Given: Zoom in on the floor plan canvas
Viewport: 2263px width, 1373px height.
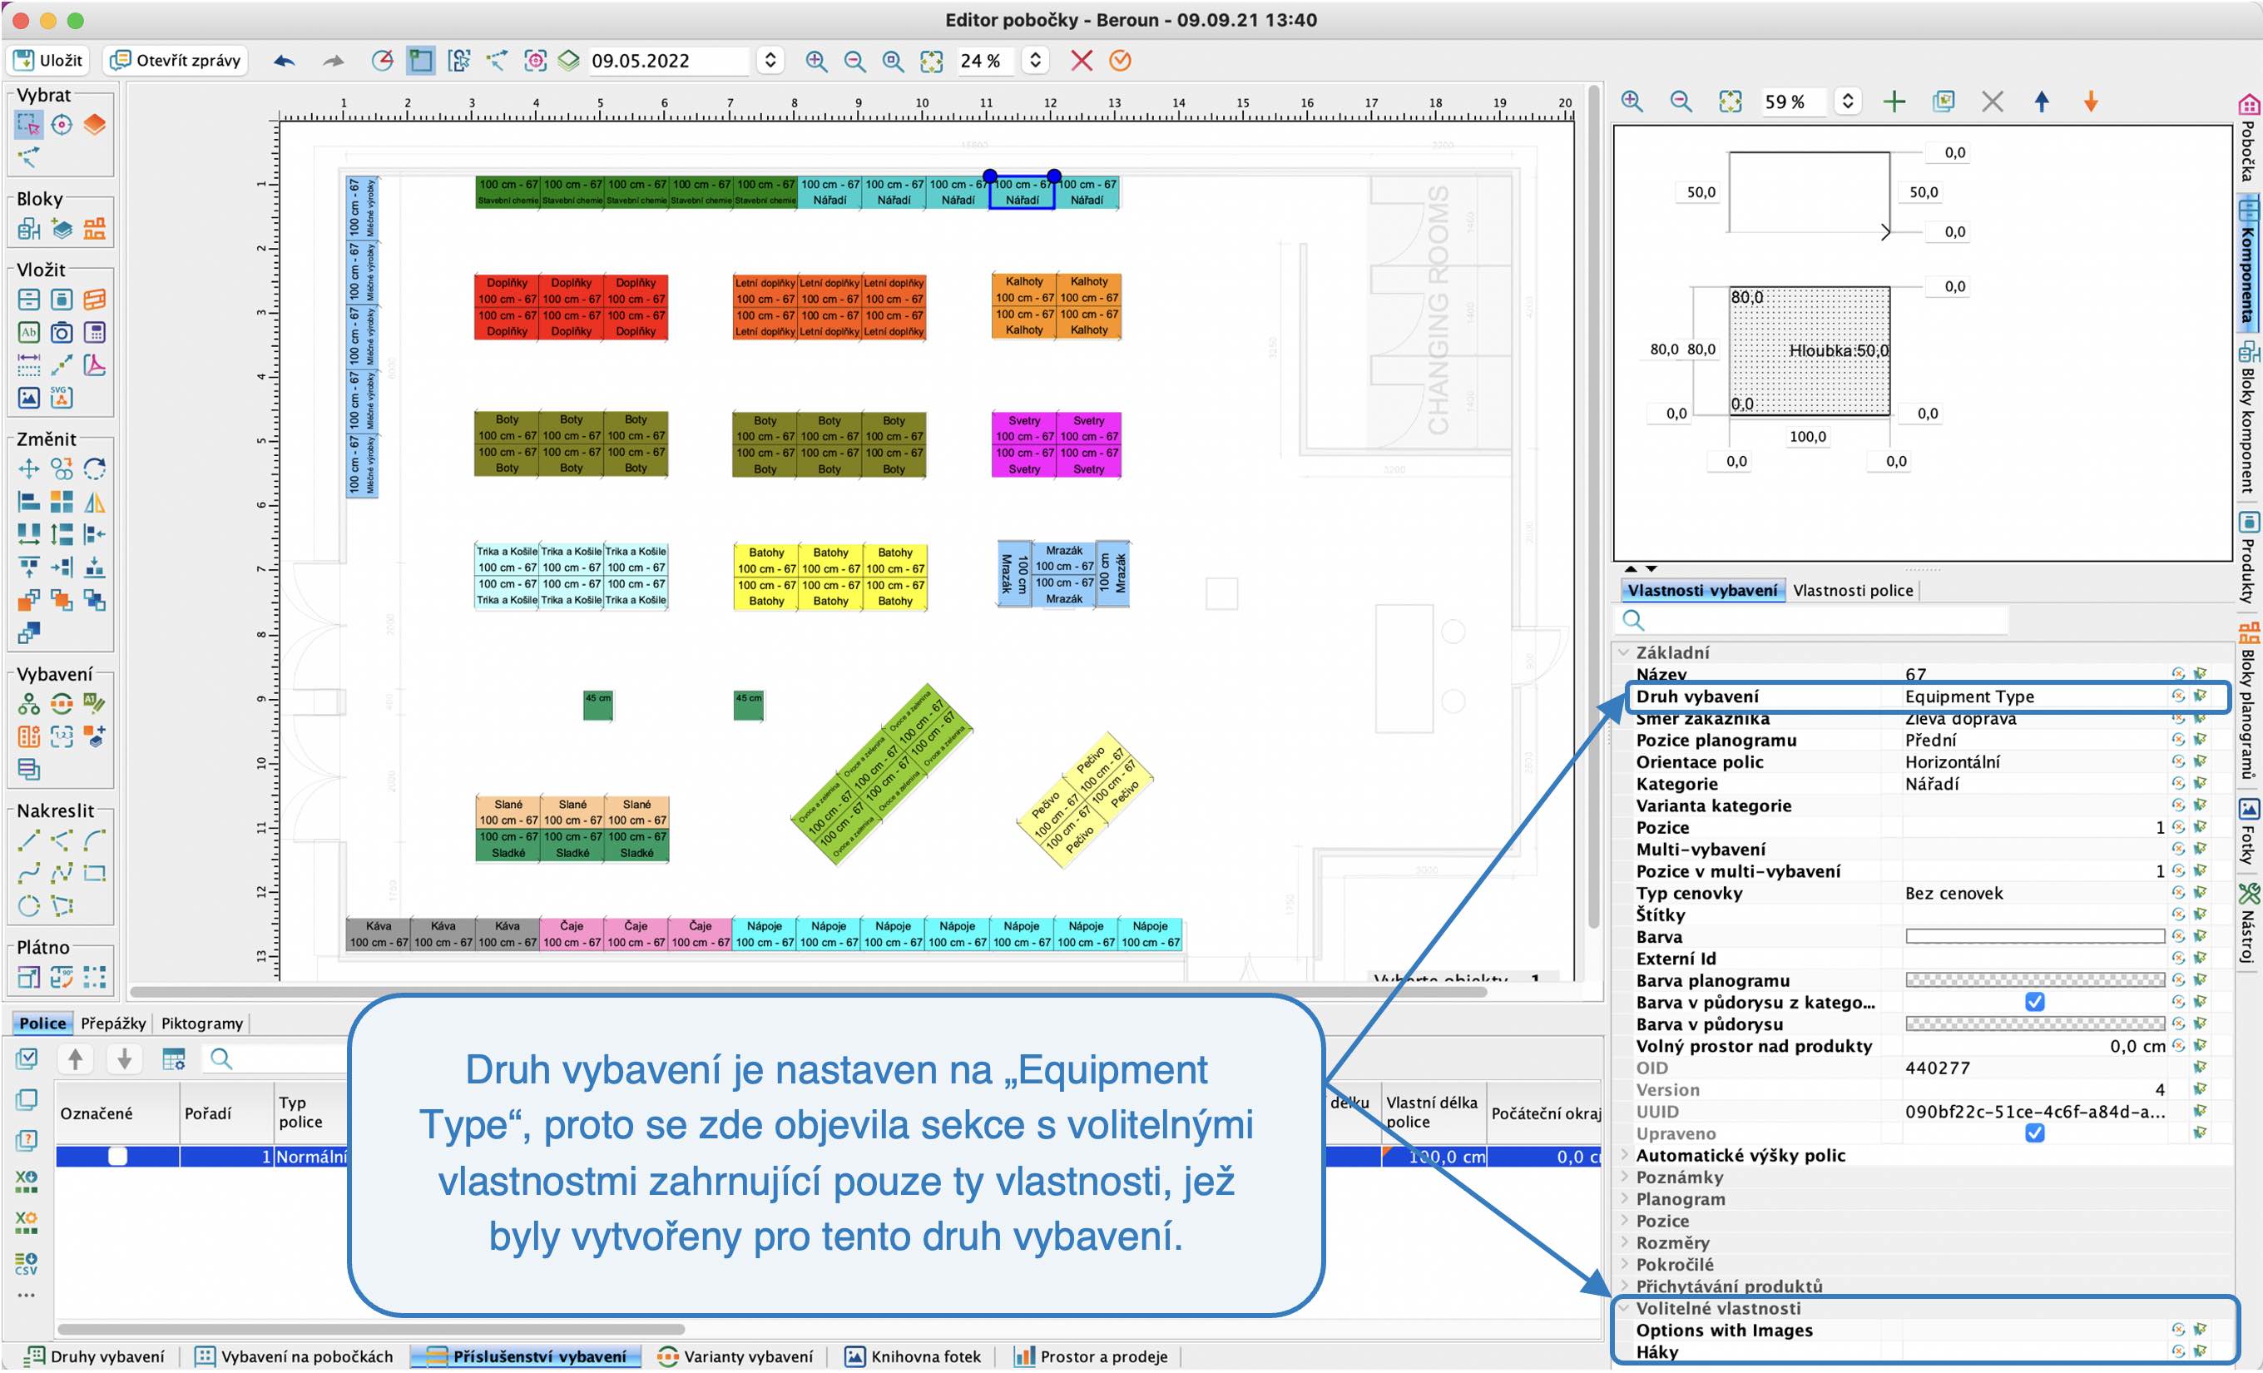Looking at the screenshot, I should tap(815, 61).
